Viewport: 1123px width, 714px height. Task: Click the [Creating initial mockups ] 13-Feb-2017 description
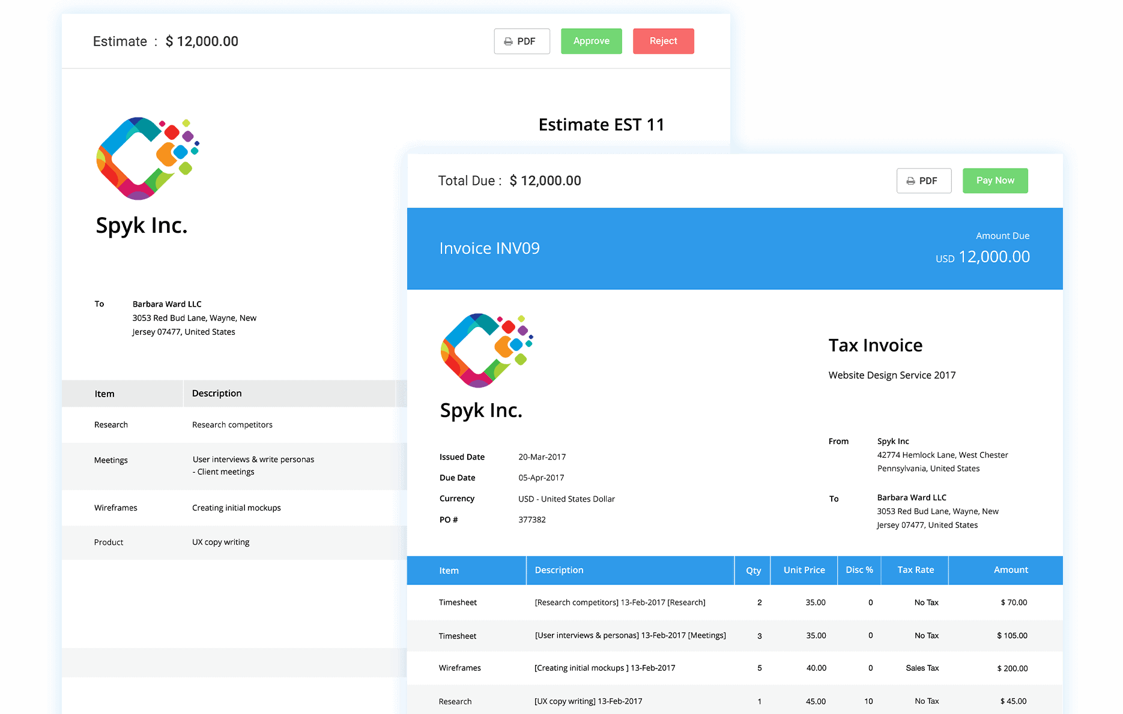tap(605, 668)
